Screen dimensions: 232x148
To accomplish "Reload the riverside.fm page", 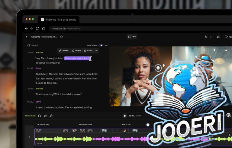I will click(37, 29).
